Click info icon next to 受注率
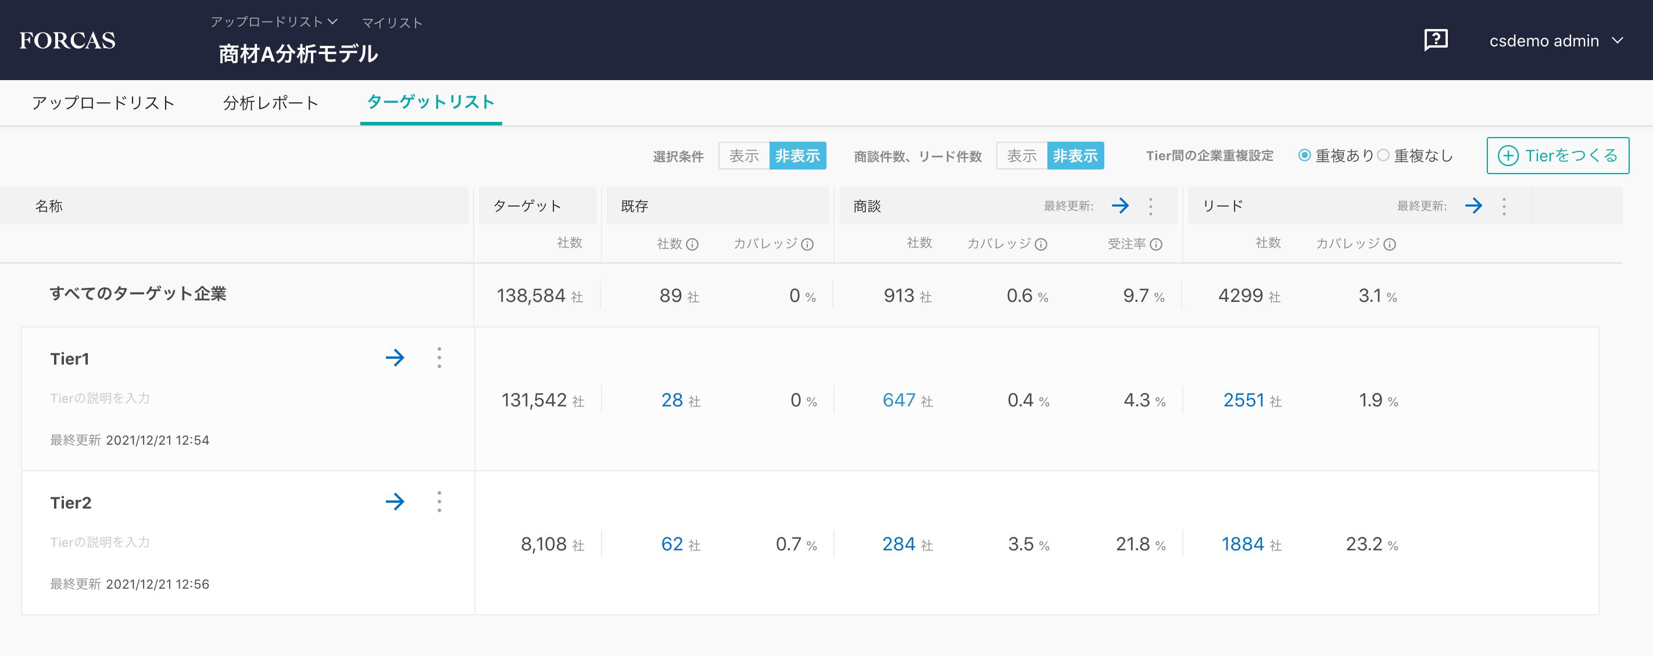1653x656 pixels. tap(1155, 244)
